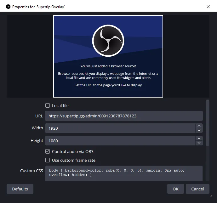Decrease Width using the down arrow

[x=199, y=130]
